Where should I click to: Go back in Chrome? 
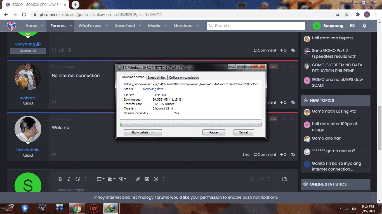tap(6, 14)
